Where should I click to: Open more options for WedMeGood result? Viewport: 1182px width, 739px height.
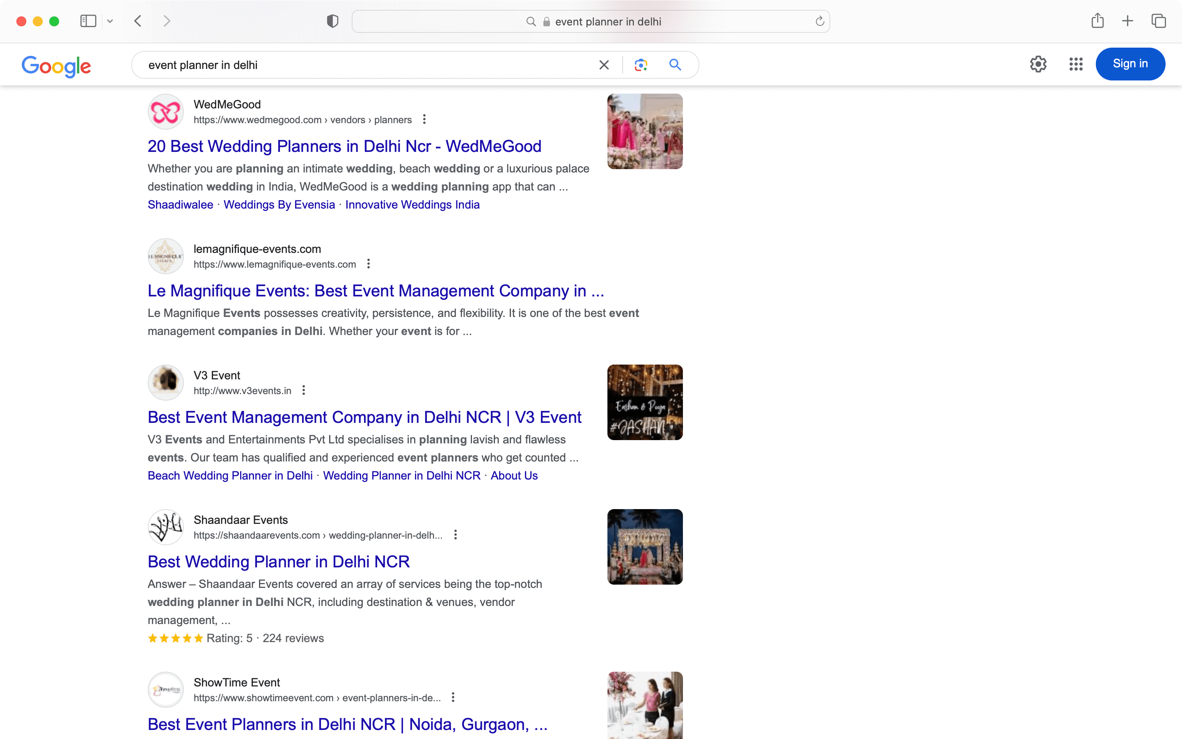tap(424, 119)
